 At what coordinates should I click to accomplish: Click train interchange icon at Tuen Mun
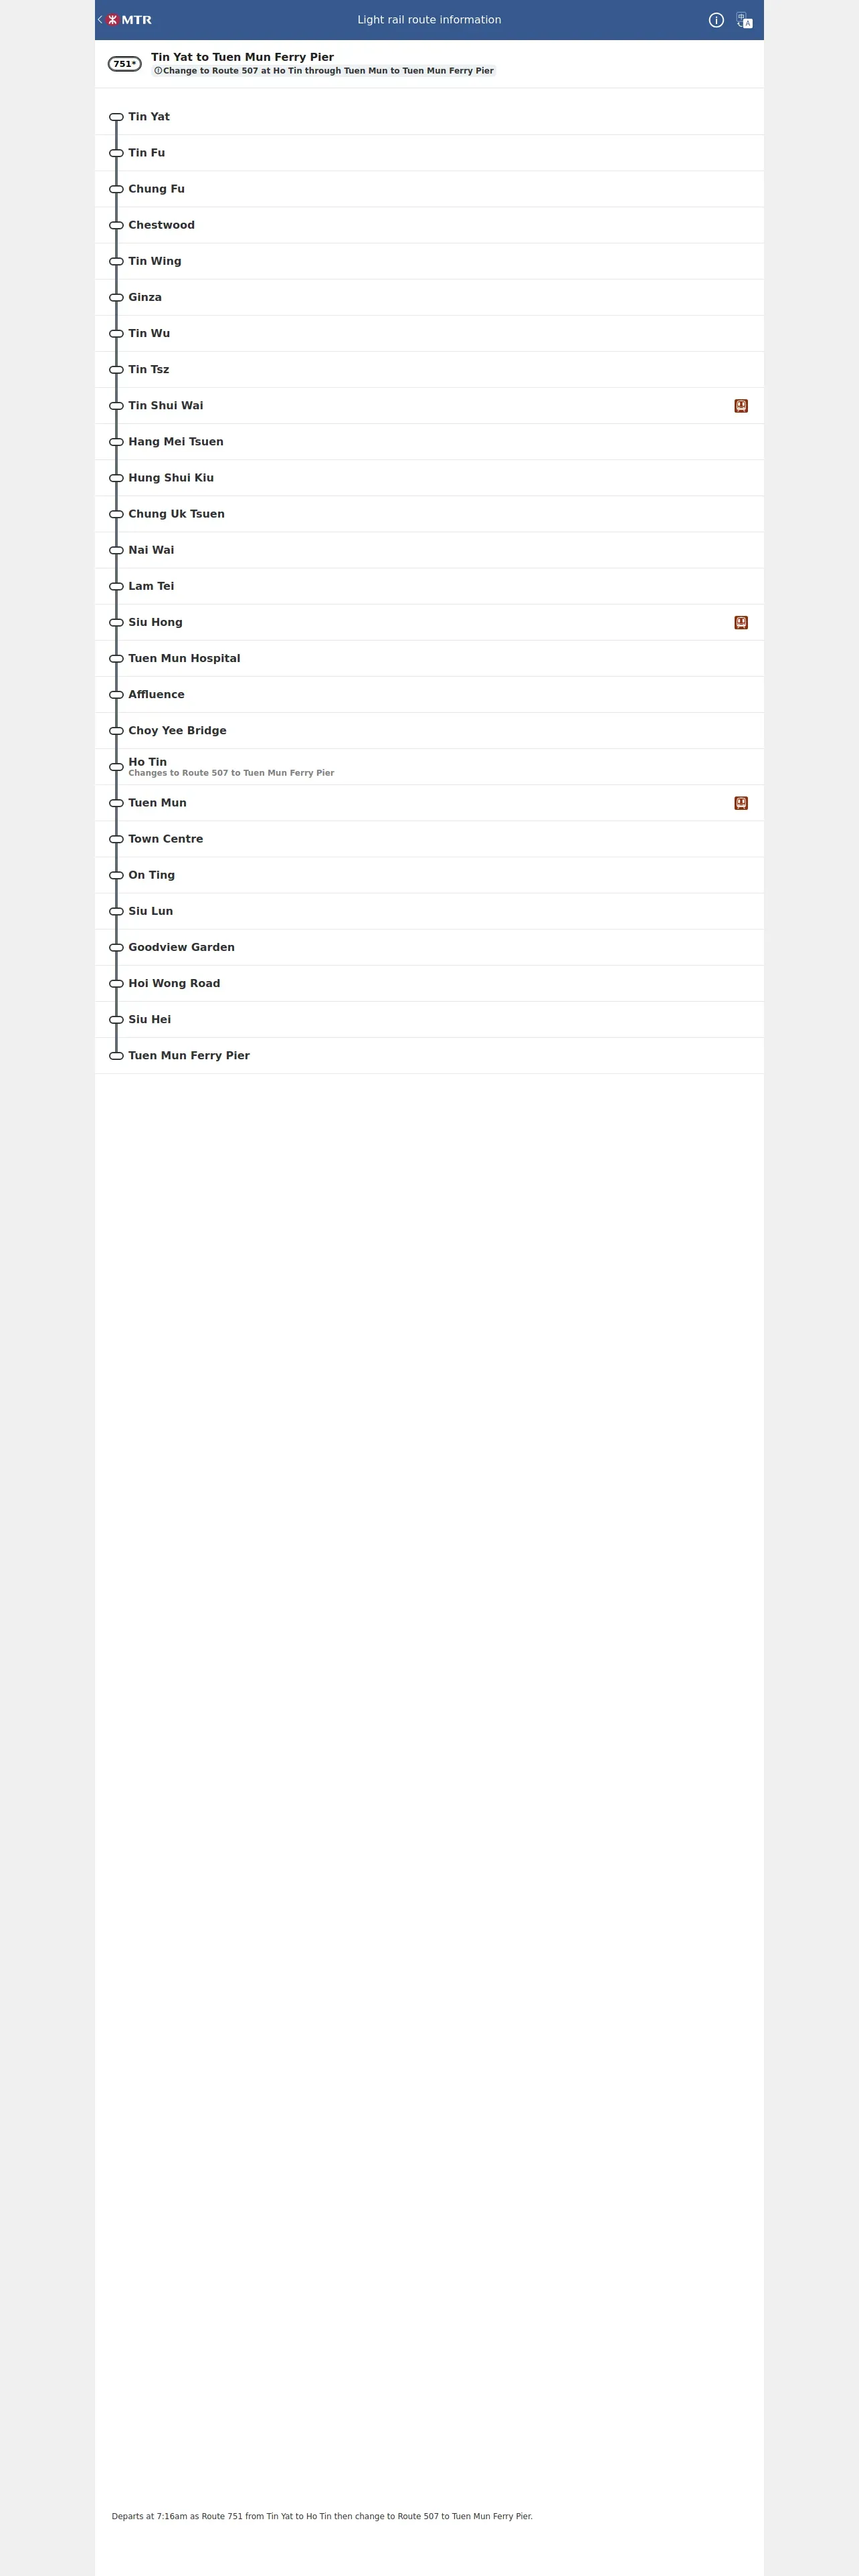pyautogui.click(x=741, y=803)
